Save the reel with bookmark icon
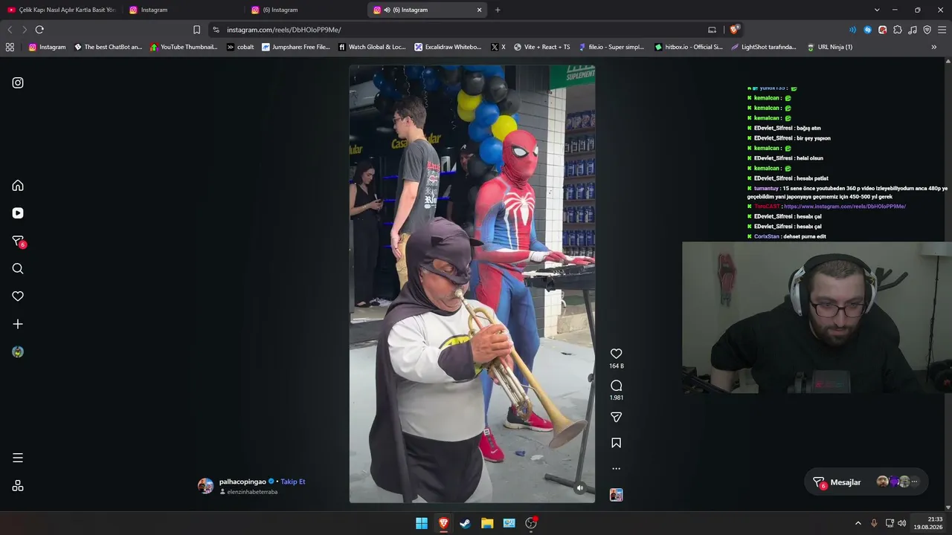The image size is (952, 535). 616,443
